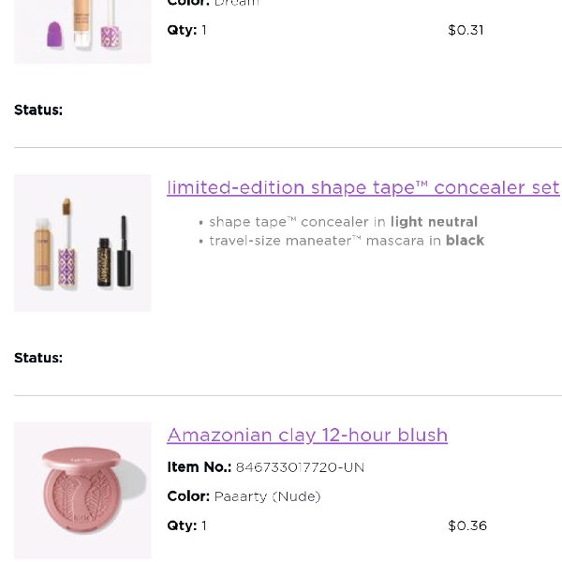Screen dimensions: 562x562
Task: Click the Amazonian clay blush product thumbnail
Action: click(x=82, y=490)
